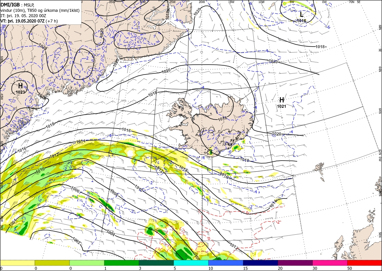
Task: Select the dark green legend swatch labeled 3
Action: coord(156,263)
